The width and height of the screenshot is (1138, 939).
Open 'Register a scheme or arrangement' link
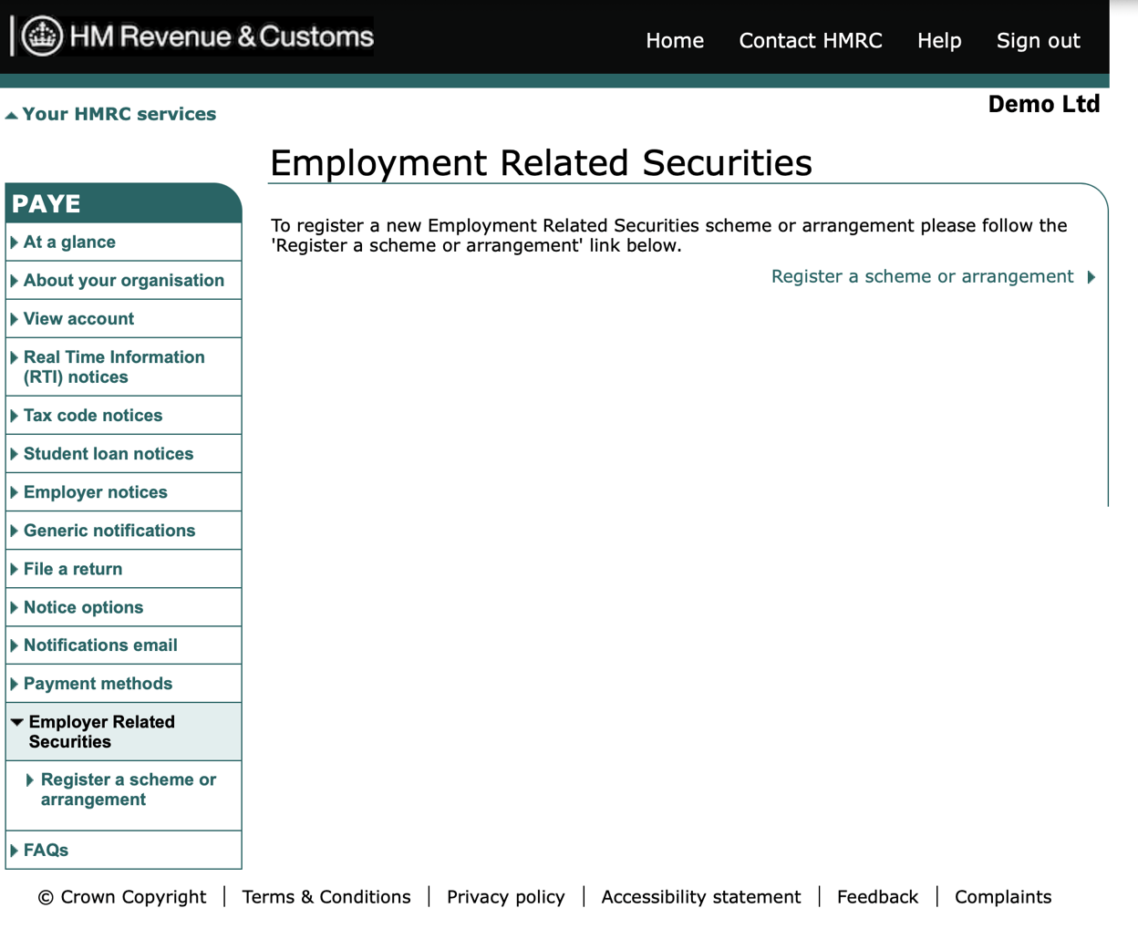pos(922,276)
